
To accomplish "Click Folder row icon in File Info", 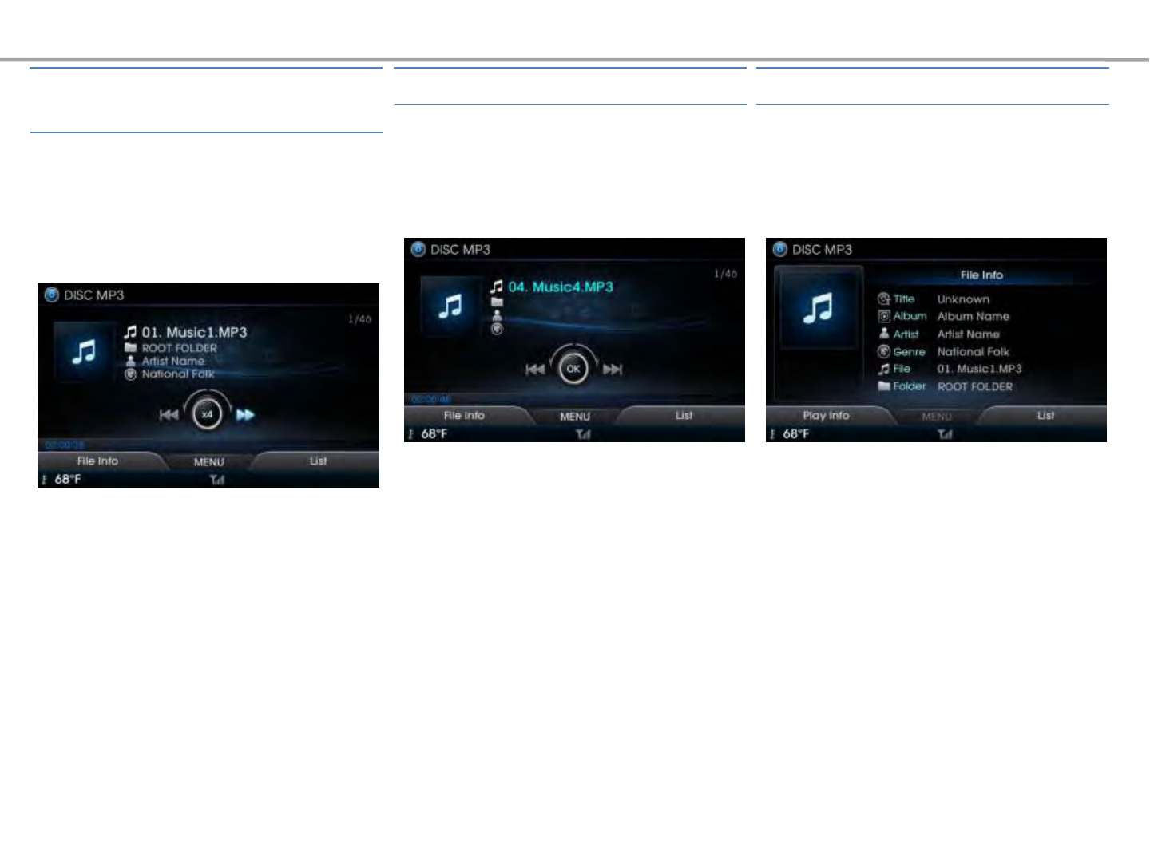I will (884, 386).
